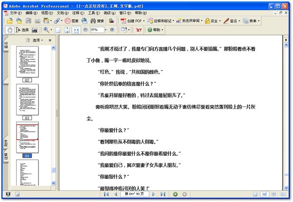Open the 编辑 menu
Screen dimensions: 293x202
31,13
